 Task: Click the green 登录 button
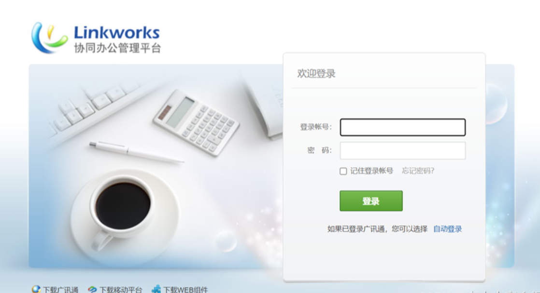click(x=371, y=201)
